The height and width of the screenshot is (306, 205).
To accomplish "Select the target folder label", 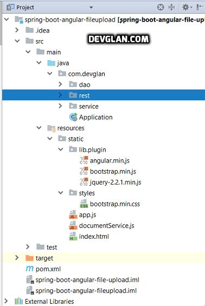I will [44, 258].
